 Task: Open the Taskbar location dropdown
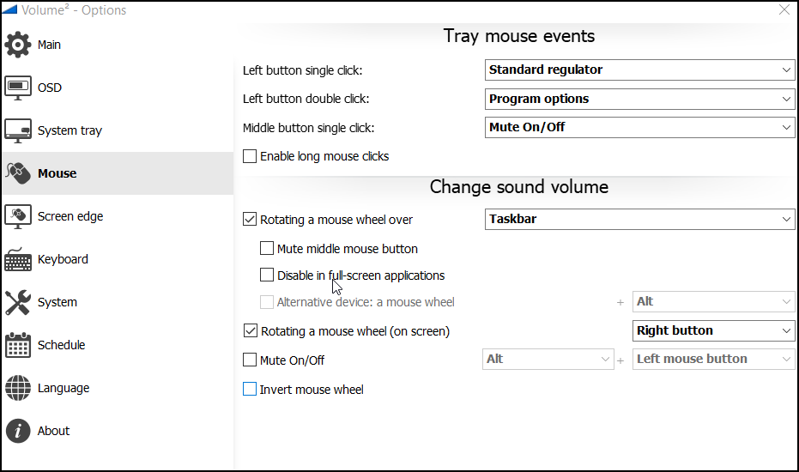(639, 219)
